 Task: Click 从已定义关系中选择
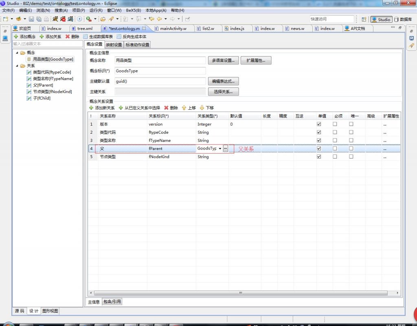coord(139,108)
